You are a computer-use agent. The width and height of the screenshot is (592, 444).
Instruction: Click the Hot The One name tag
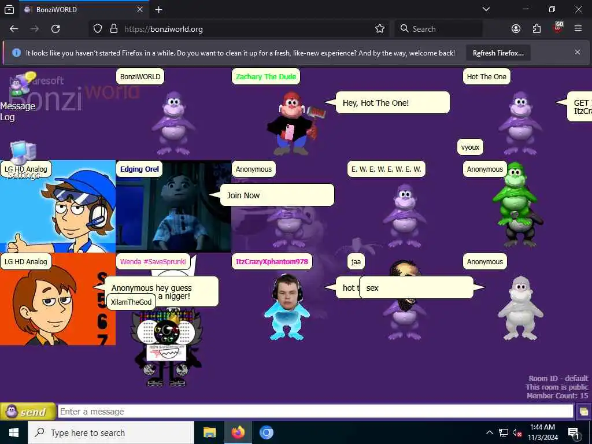coord(487,77)
